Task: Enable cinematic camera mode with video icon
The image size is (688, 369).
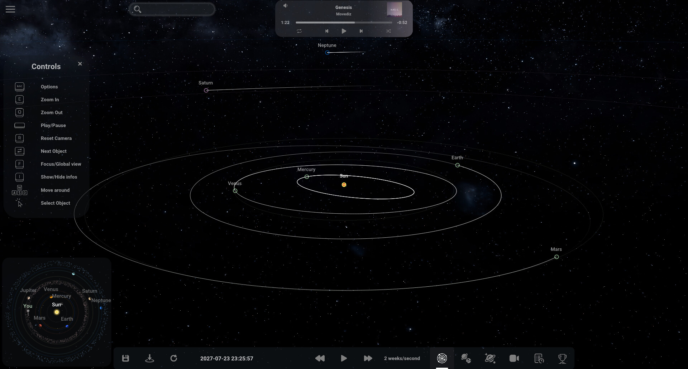Action: point(514,358)
